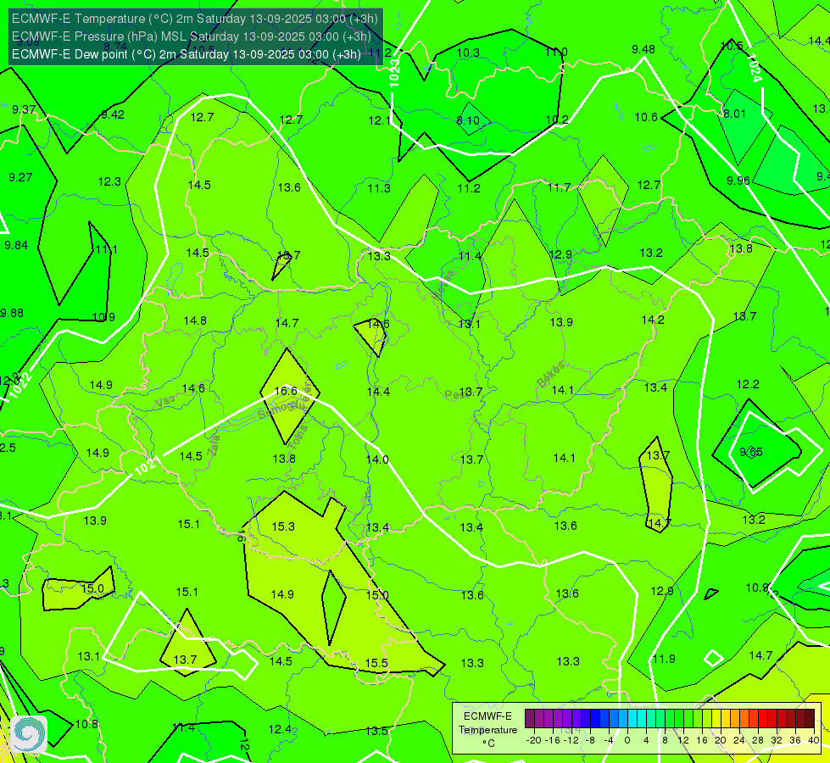Click the 16.6 temperature value
830x763 pixels.
coord(286,391)
